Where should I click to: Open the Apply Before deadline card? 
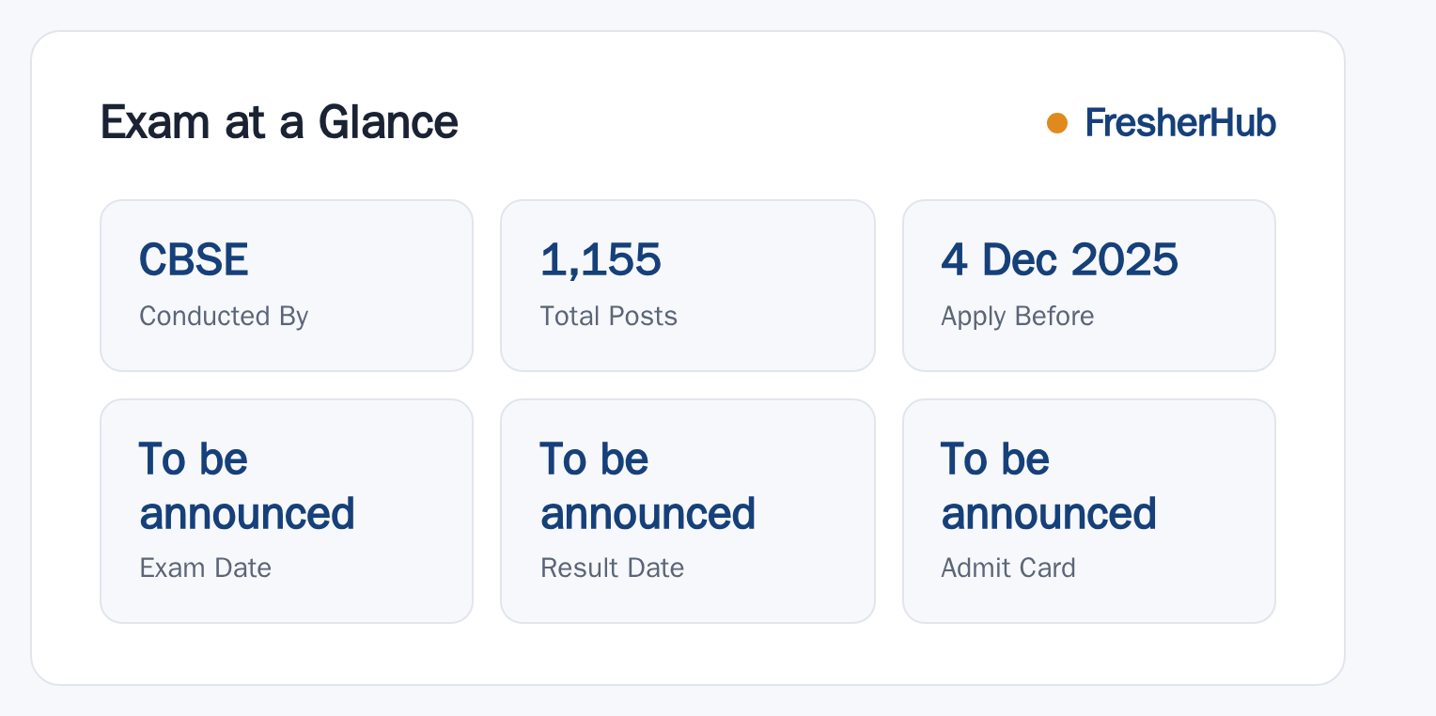[x=1089, y=286]
